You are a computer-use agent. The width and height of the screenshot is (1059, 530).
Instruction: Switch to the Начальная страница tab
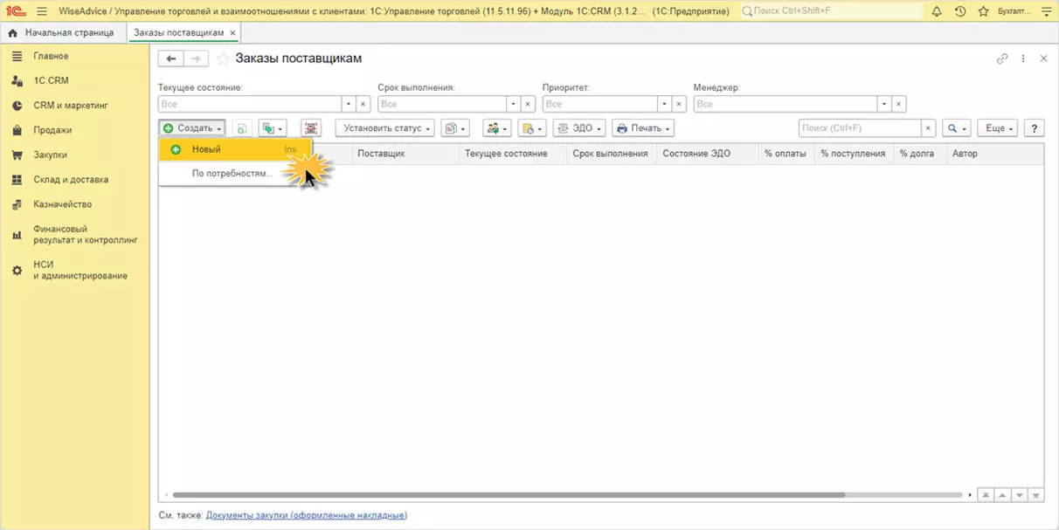tap(69, 32)
